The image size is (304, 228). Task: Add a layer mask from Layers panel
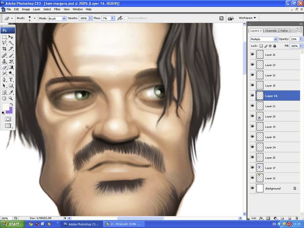click(268, 219)
